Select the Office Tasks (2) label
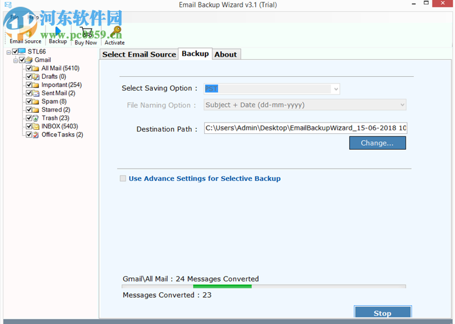 [x=62, y=135]
